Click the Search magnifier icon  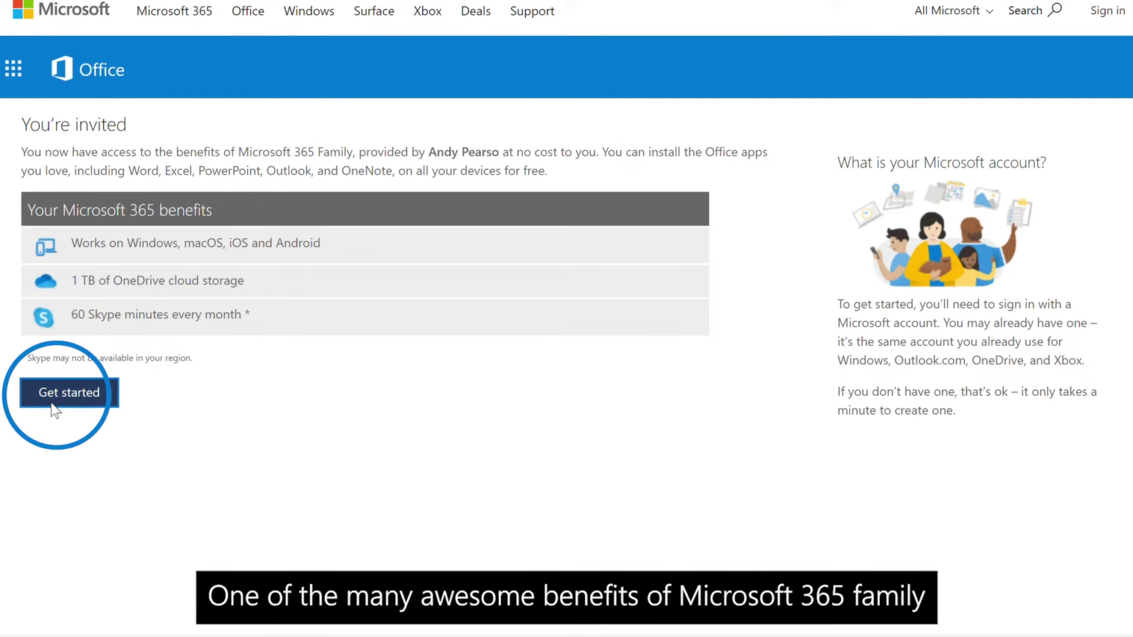[1055, 10]
